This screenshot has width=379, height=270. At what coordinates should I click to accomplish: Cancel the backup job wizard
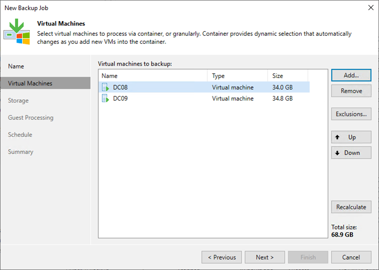click(351, 257)
